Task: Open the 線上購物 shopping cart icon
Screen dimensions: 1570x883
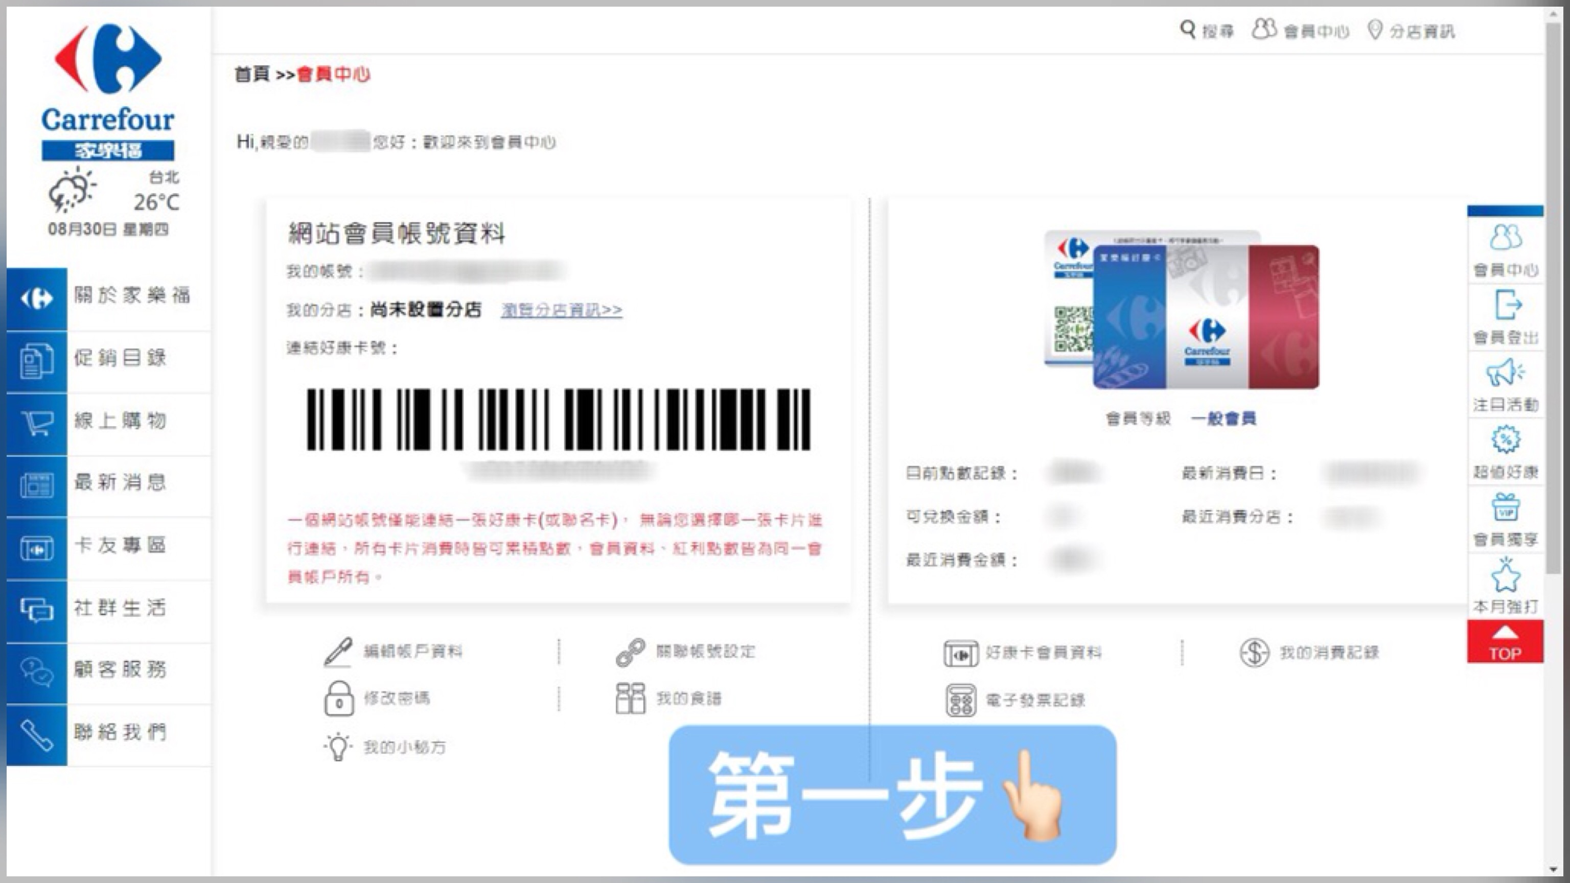Action: 37,424
